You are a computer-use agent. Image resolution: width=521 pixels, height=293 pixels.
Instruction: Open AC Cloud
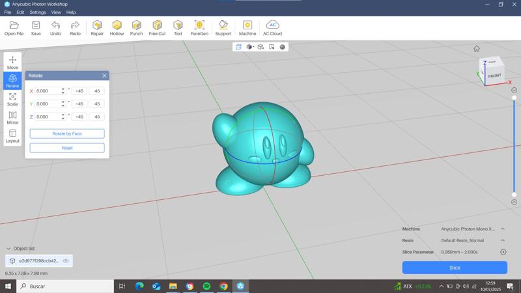pos(272,28)
